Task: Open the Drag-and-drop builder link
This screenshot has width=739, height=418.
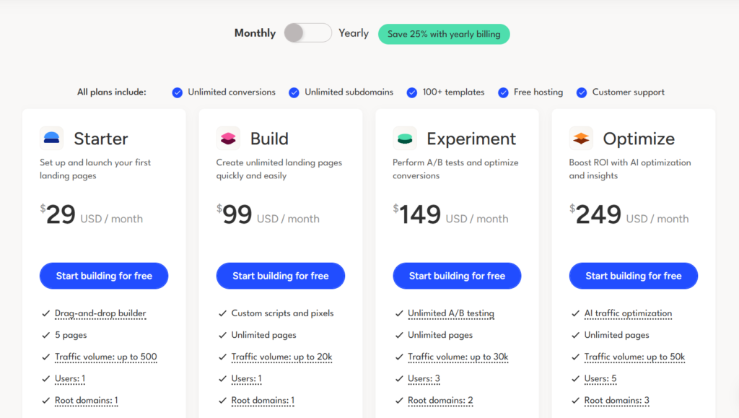Action: click(100, 313)
